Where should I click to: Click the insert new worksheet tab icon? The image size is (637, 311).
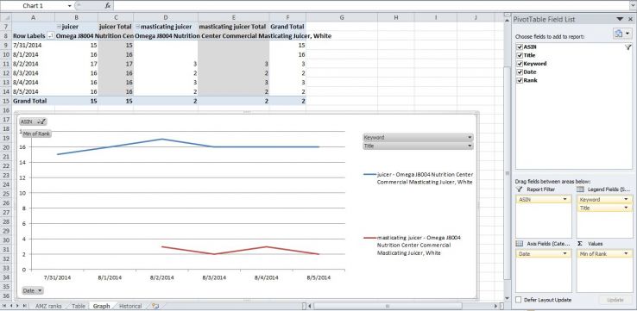155,306
